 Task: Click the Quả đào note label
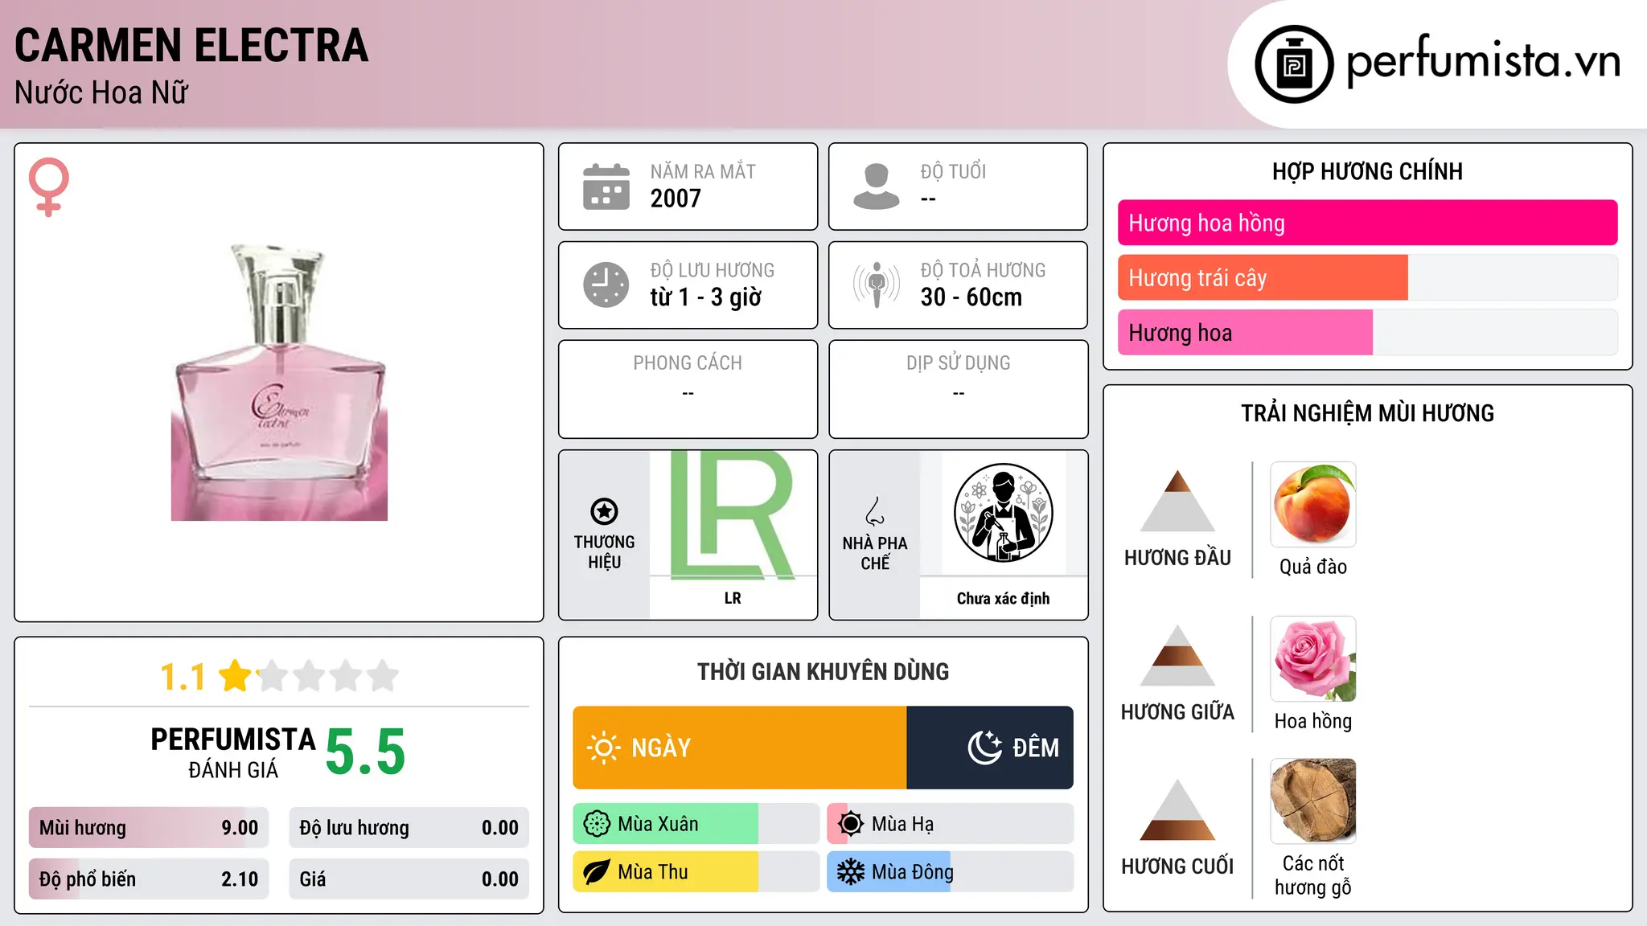1313,567
